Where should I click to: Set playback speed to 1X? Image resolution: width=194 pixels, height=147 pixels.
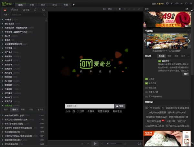coord(104,9)
